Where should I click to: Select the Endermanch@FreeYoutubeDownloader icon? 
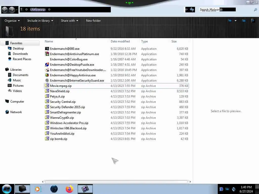click(47, 70)
